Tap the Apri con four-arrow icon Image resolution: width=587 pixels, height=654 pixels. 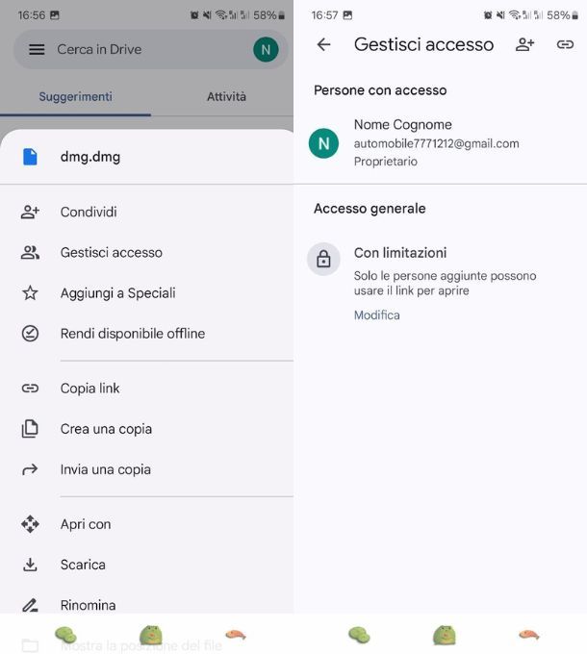click(x=30, y=524)
